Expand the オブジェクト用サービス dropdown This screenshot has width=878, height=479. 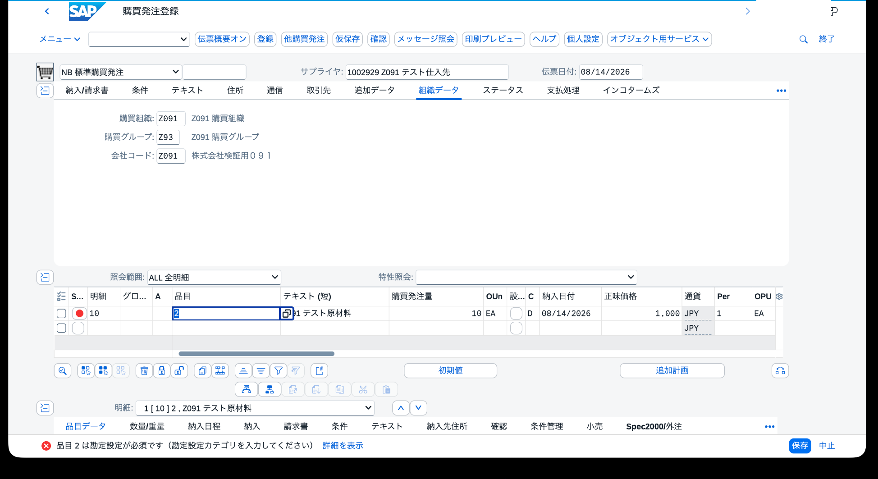click(x=659, y=39)
